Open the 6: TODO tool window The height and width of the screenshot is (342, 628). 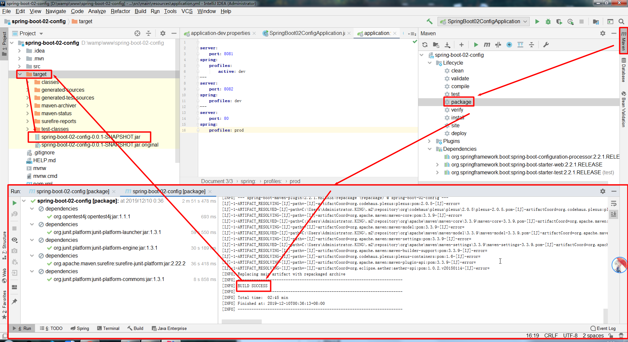click(51, 328)
